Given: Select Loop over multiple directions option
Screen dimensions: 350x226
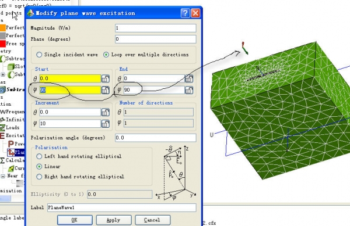Looking at the screenshot, I should [x=106, y=55].
